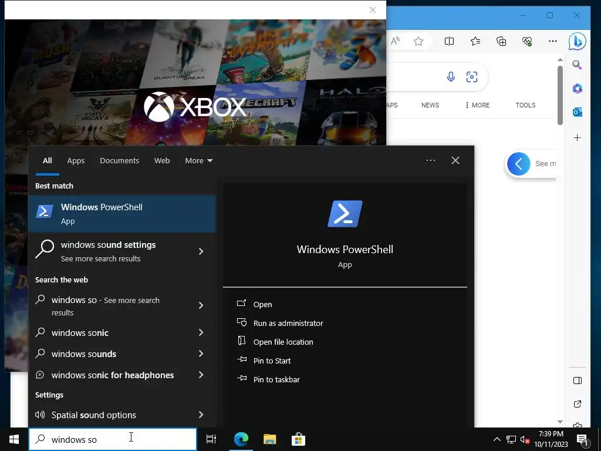The width and height of the screenshot is (601, 451).
Task: Switch to the Apps search tab
Action: 76,161
